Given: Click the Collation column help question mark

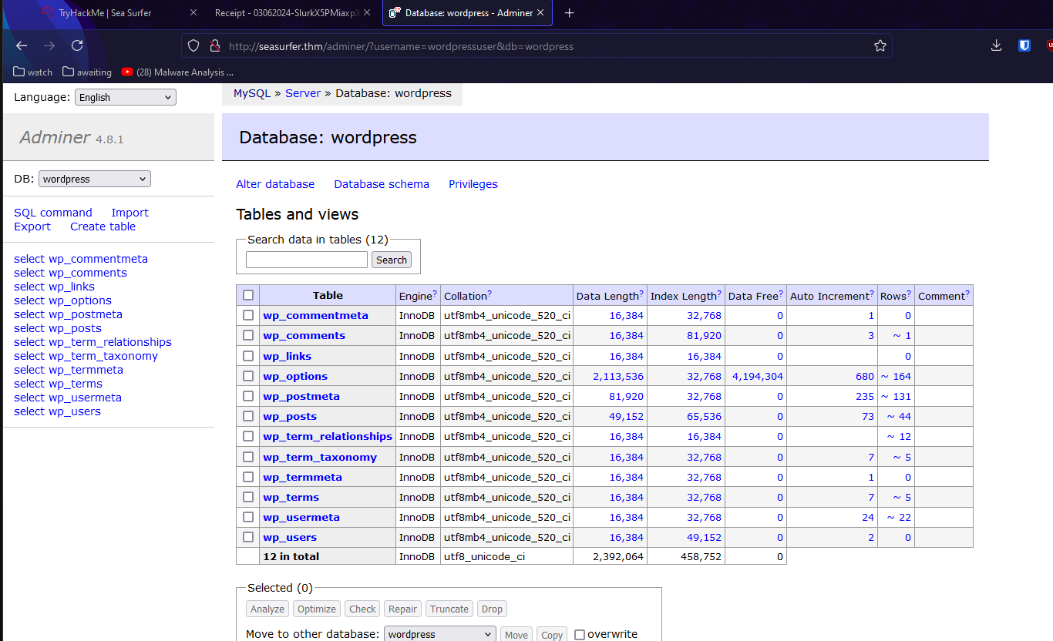Looking at the screenshot, I should (489, 294).
